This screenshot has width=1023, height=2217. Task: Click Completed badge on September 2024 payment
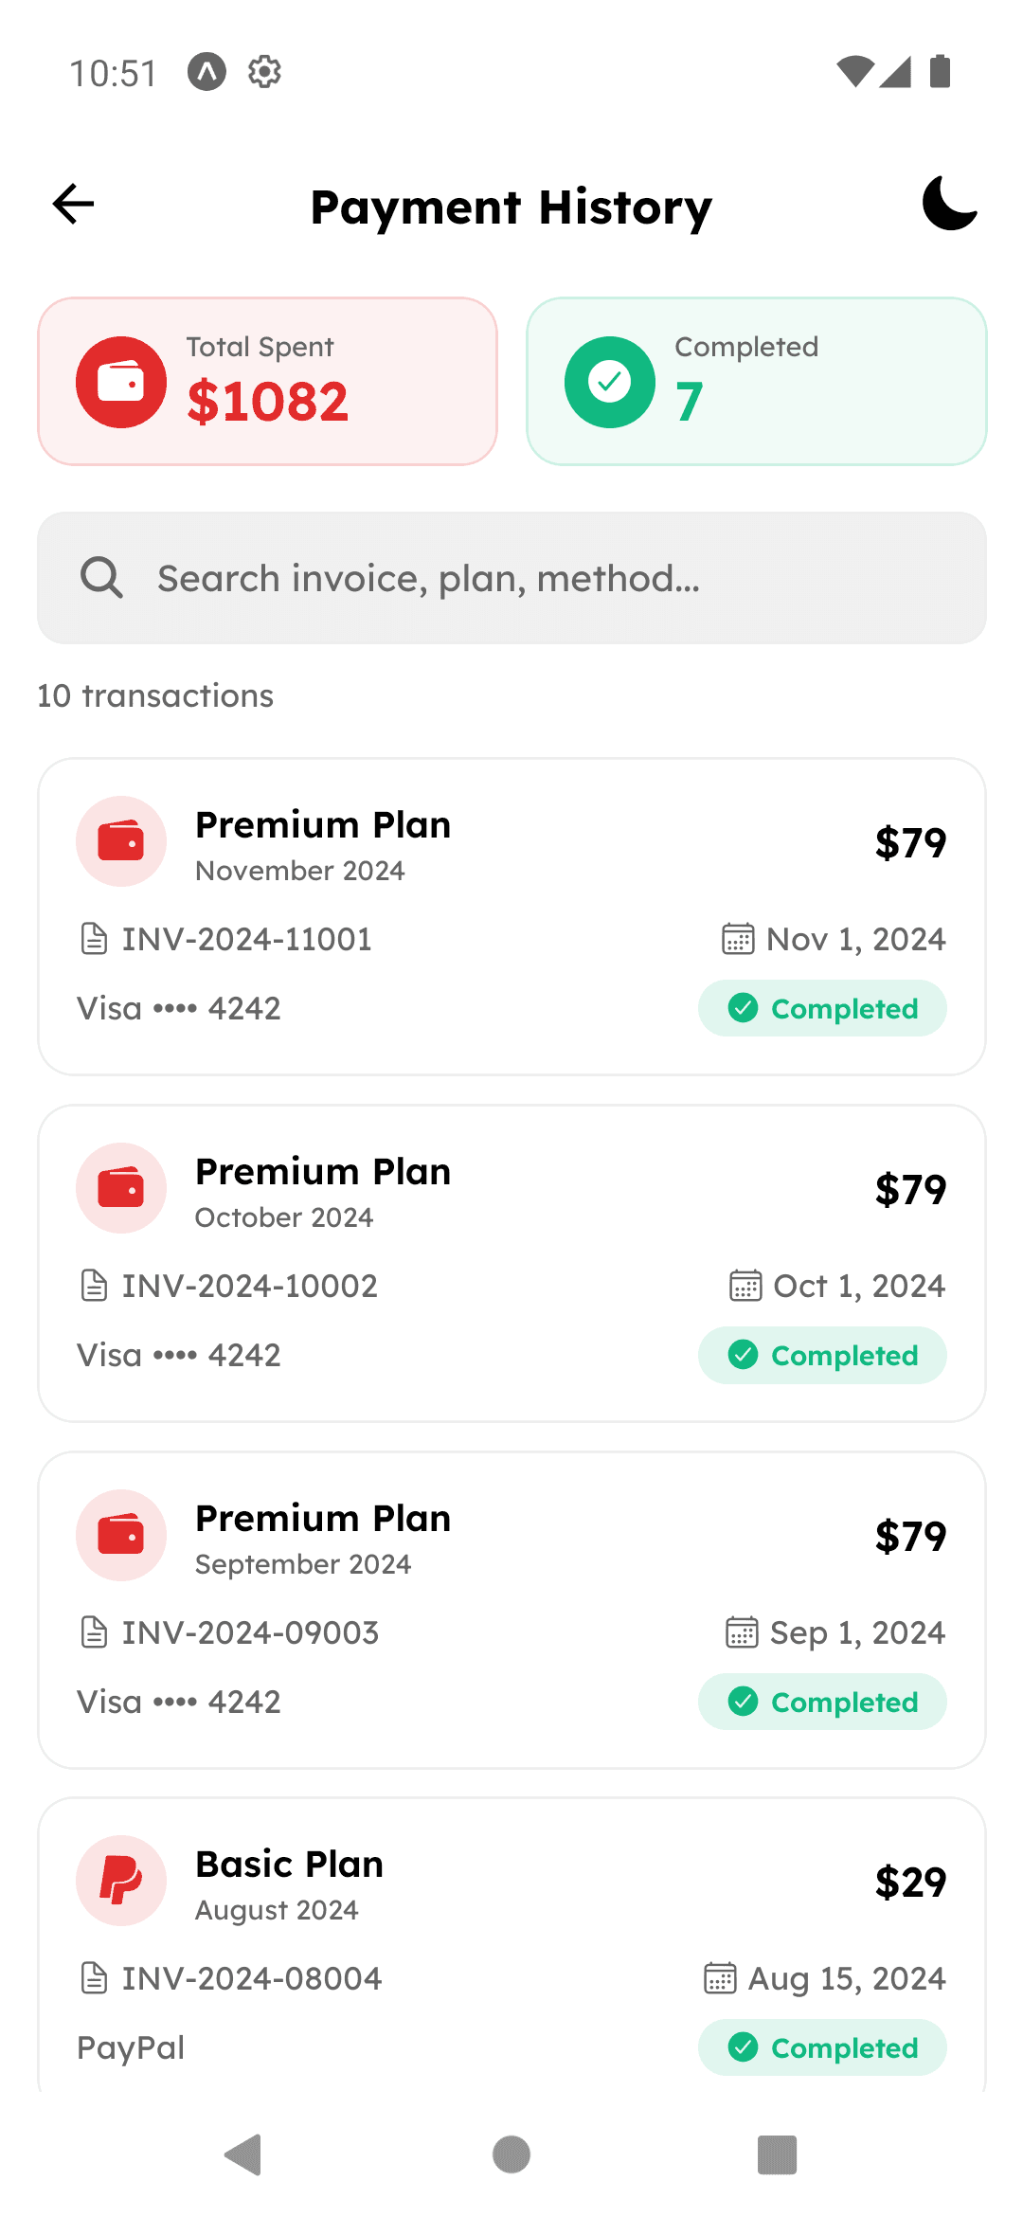click(x=822, y=1702)
